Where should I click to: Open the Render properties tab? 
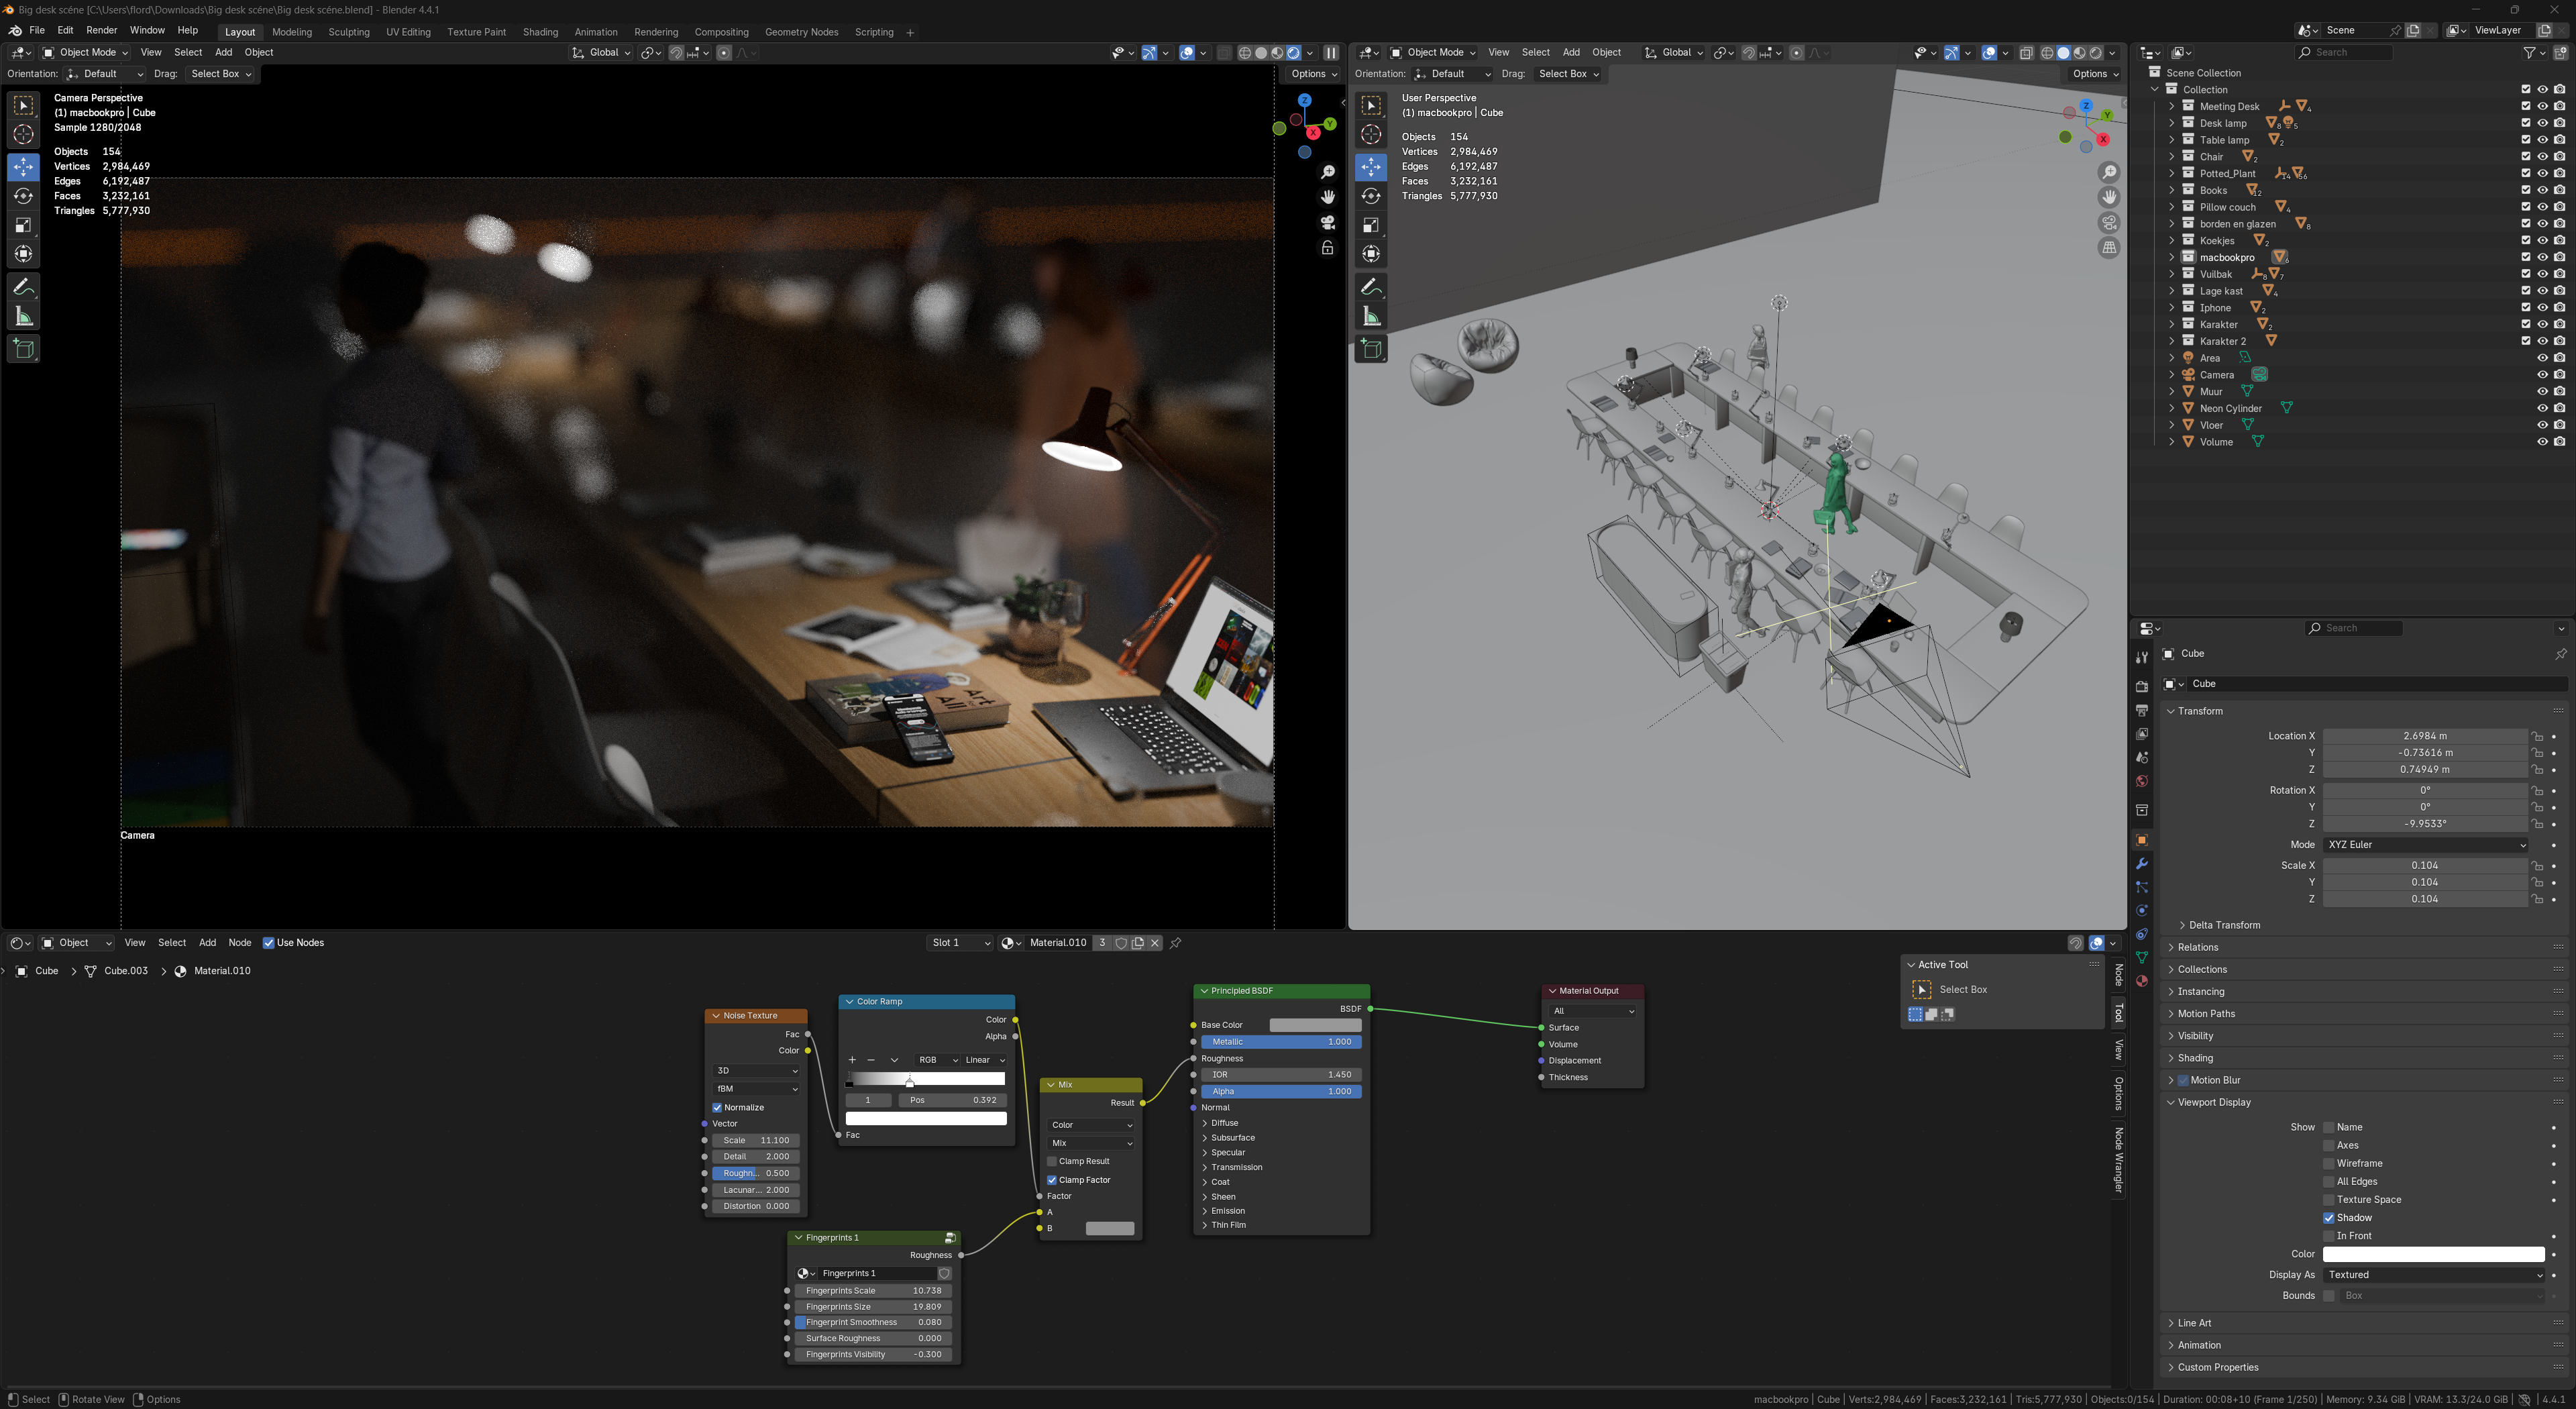(x=2141, y=687)
